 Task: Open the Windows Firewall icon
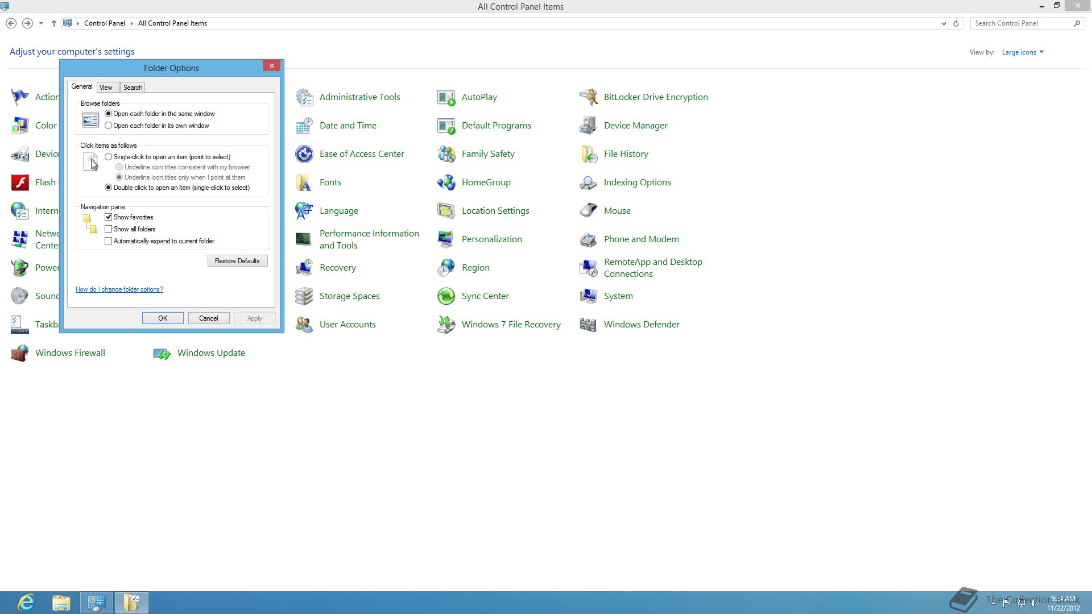[x=20, y=353]
